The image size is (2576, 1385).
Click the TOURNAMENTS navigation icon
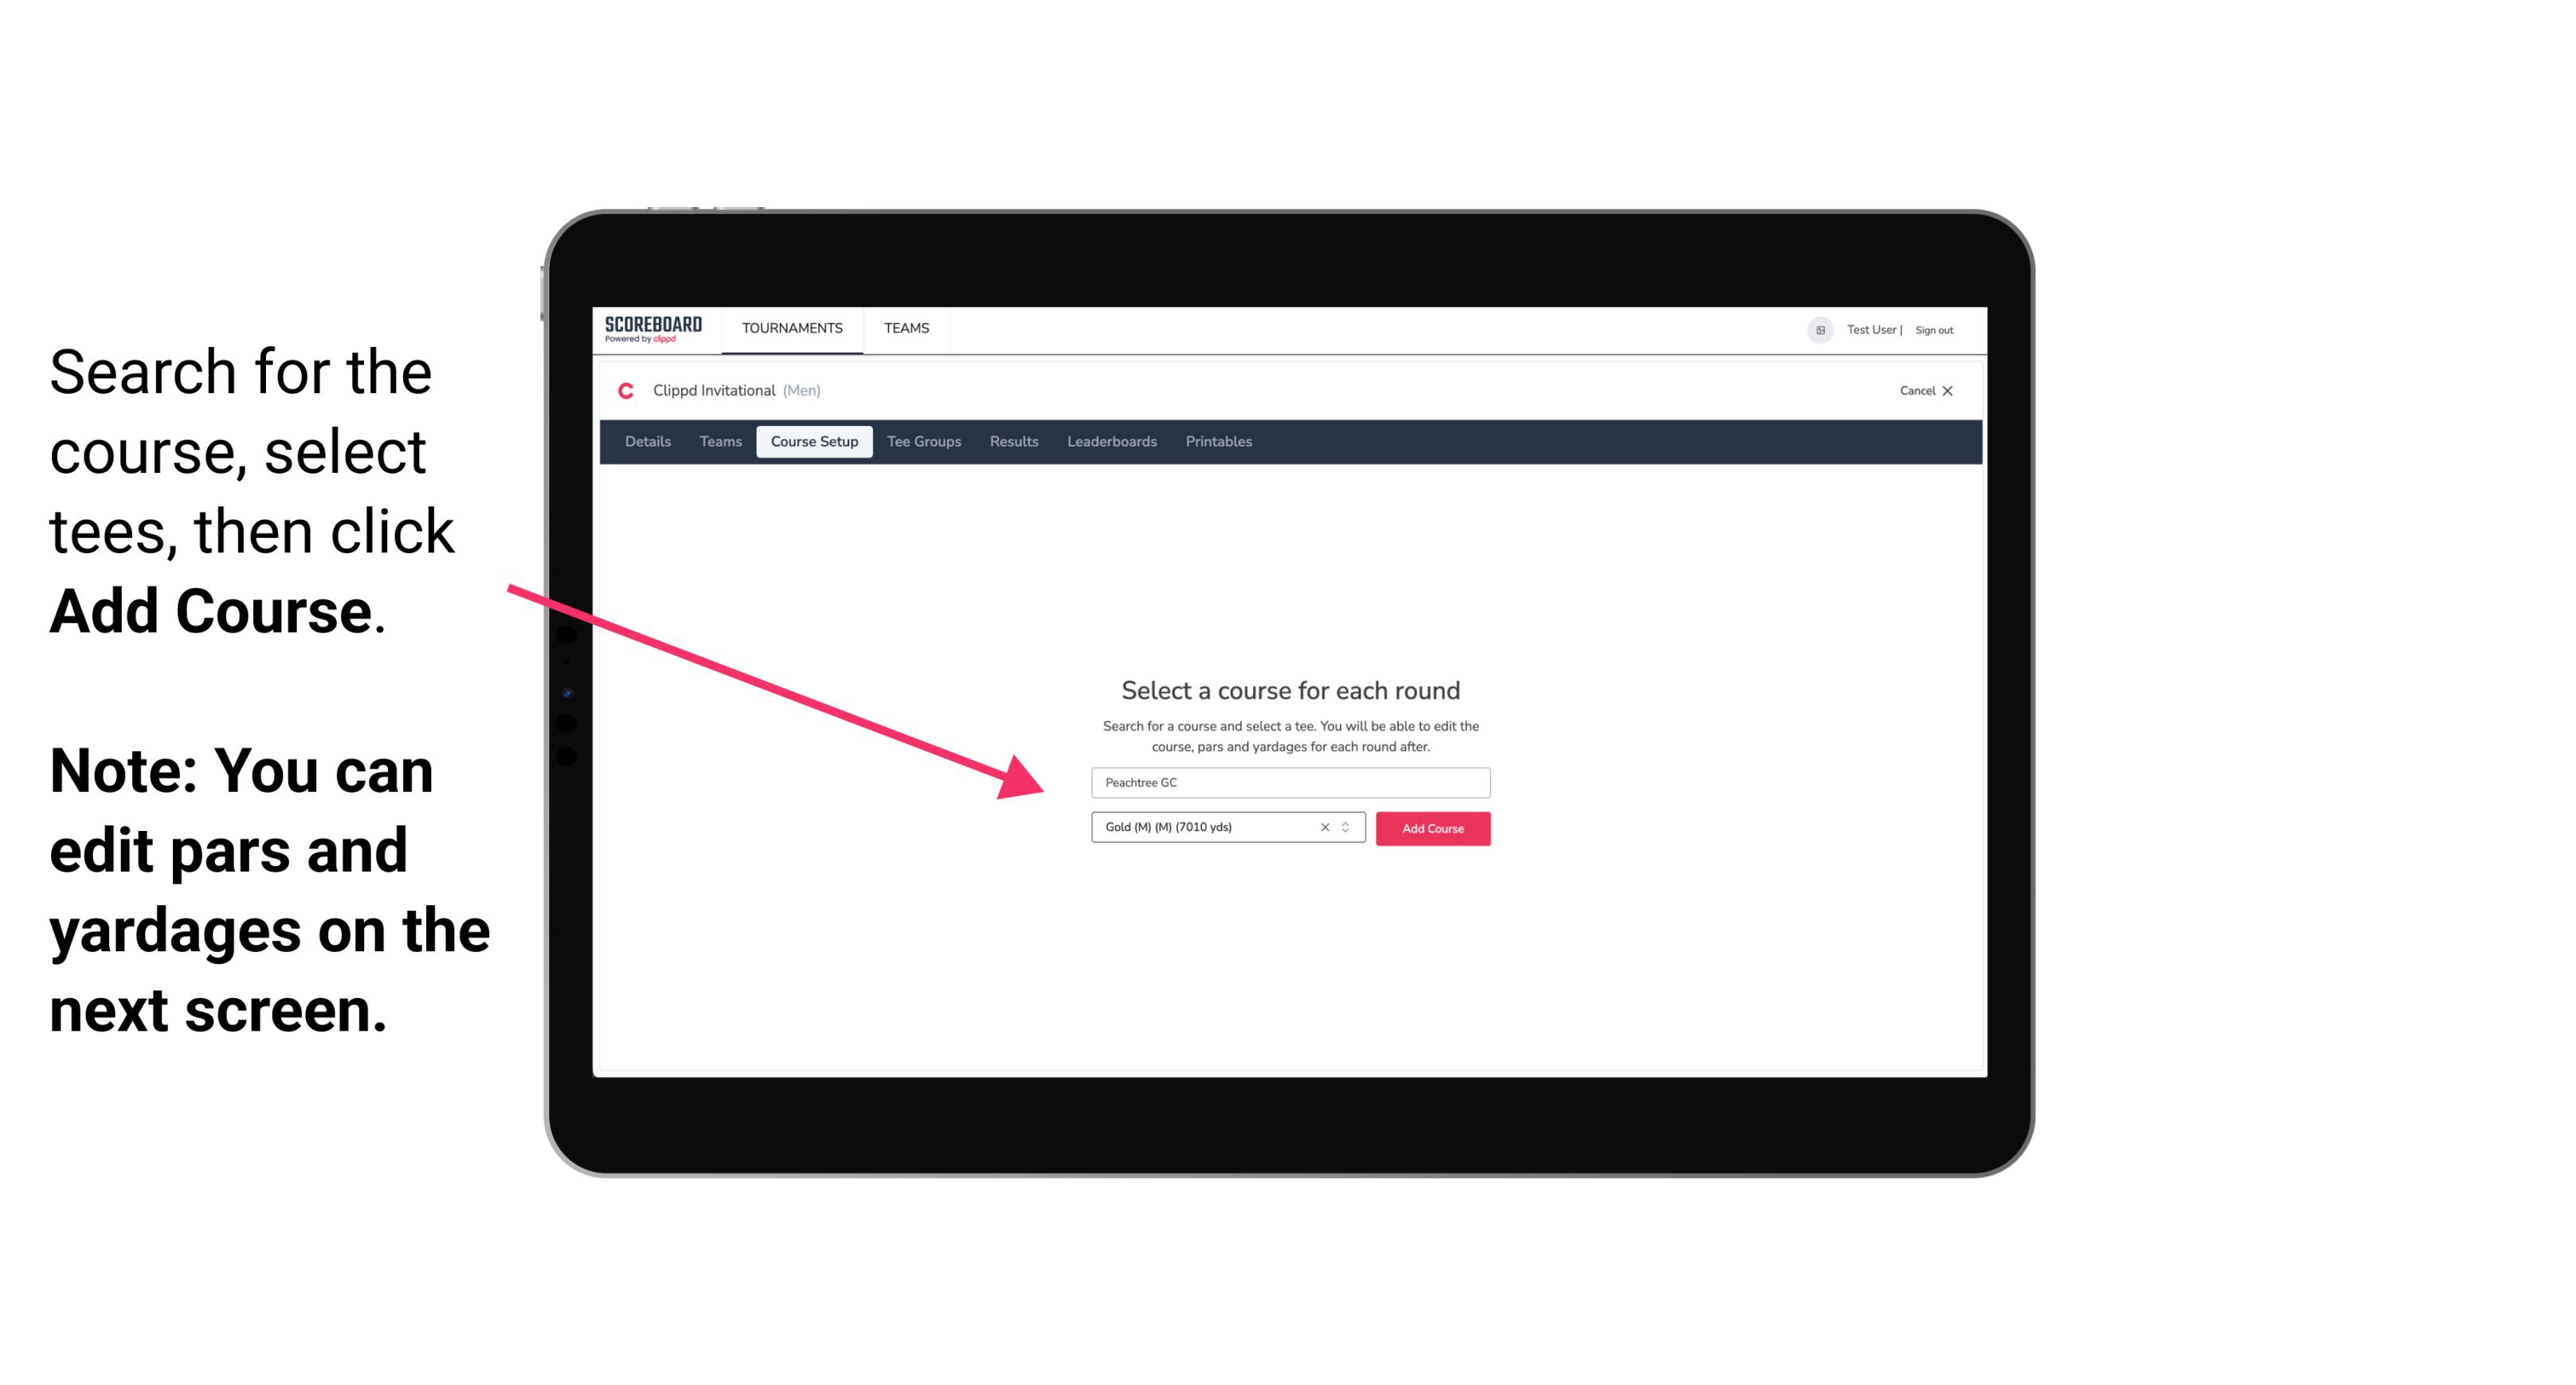pos(792,327)
